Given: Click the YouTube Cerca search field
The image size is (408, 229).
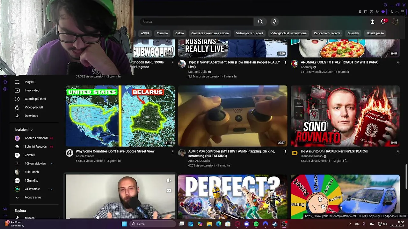Looking at the screenshot, I should tap(197, 22).
